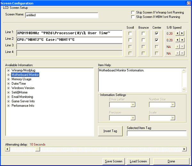Enable Skip Screen If MBM Isnt Running
Screen dimensions: 192x166
[x=133, y=17]
